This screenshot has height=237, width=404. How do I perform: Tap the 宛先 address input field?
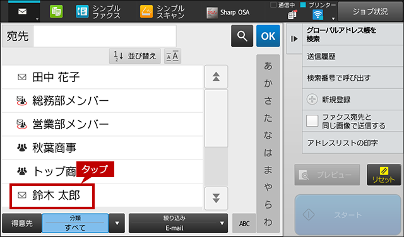[x=105, y=36]
